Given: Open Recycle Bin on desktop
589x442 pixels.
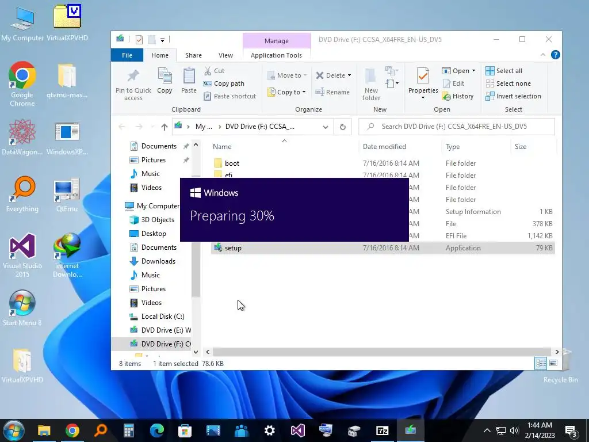Looking at the screenshot, I should click(560, 367).
